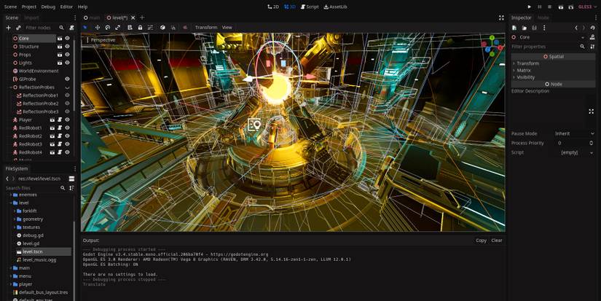Toggle distraction-free mode expand icon
Viewport: 601px width, 301px height.
pyautogui.click(x=501, y=17)
